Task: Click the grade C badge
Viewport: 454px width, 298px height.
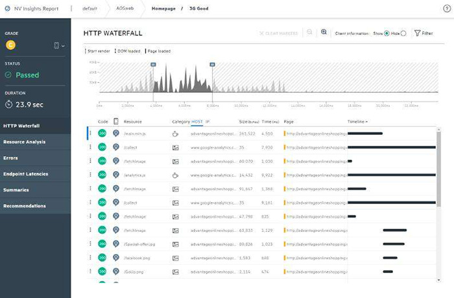Action: pyautogui.click(x=11, y=45)
